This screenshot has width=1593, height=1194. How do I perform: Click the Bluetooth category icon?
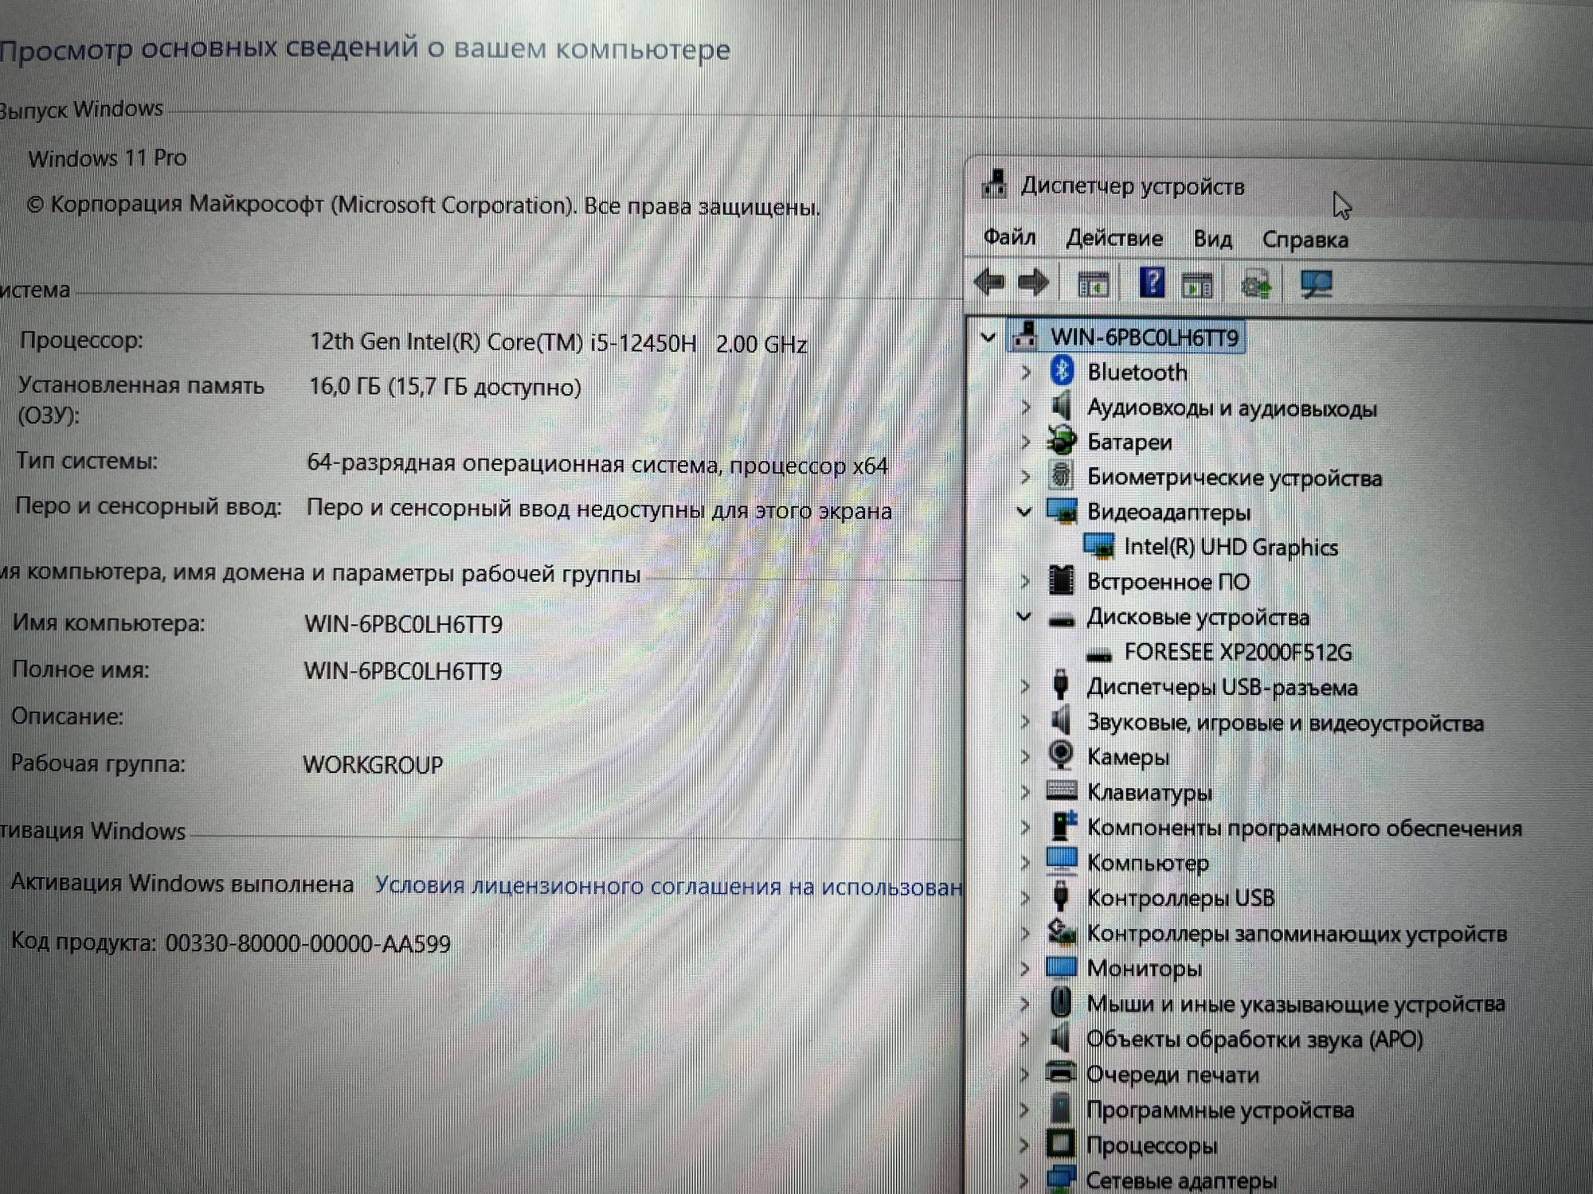pos(1061,371)
